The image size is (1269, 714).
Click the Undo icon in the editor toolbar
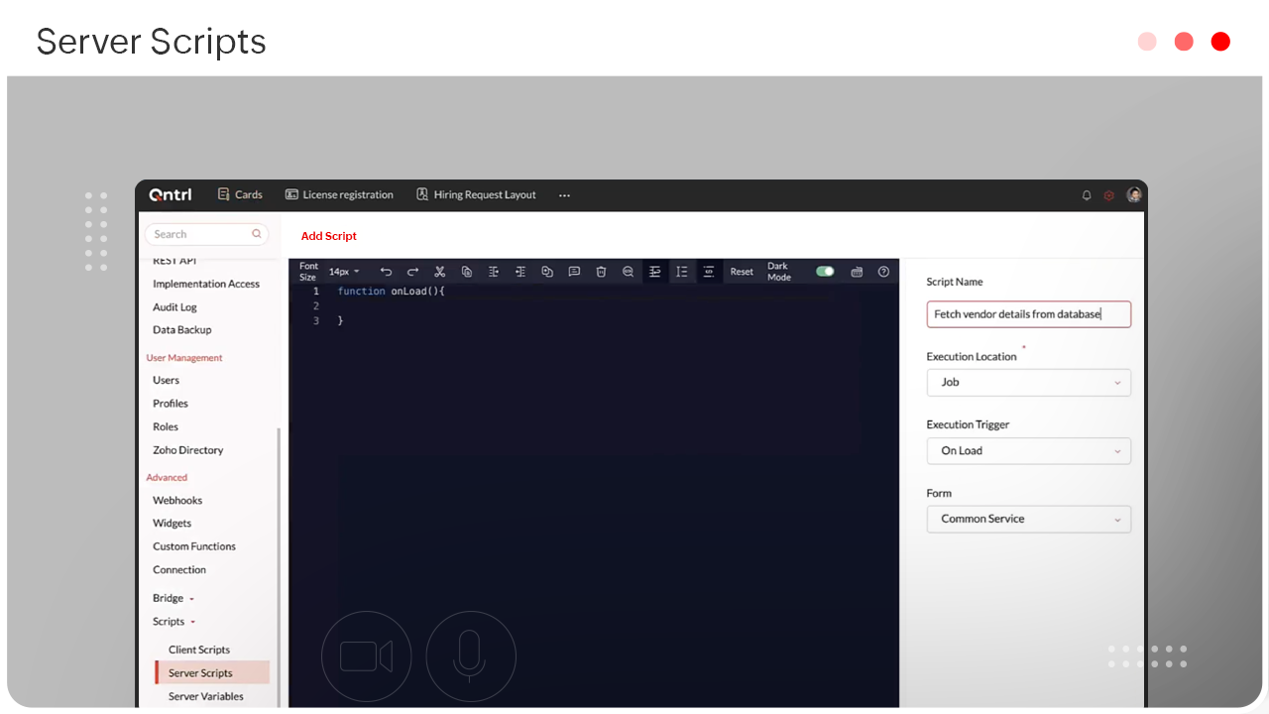[387, 272]
